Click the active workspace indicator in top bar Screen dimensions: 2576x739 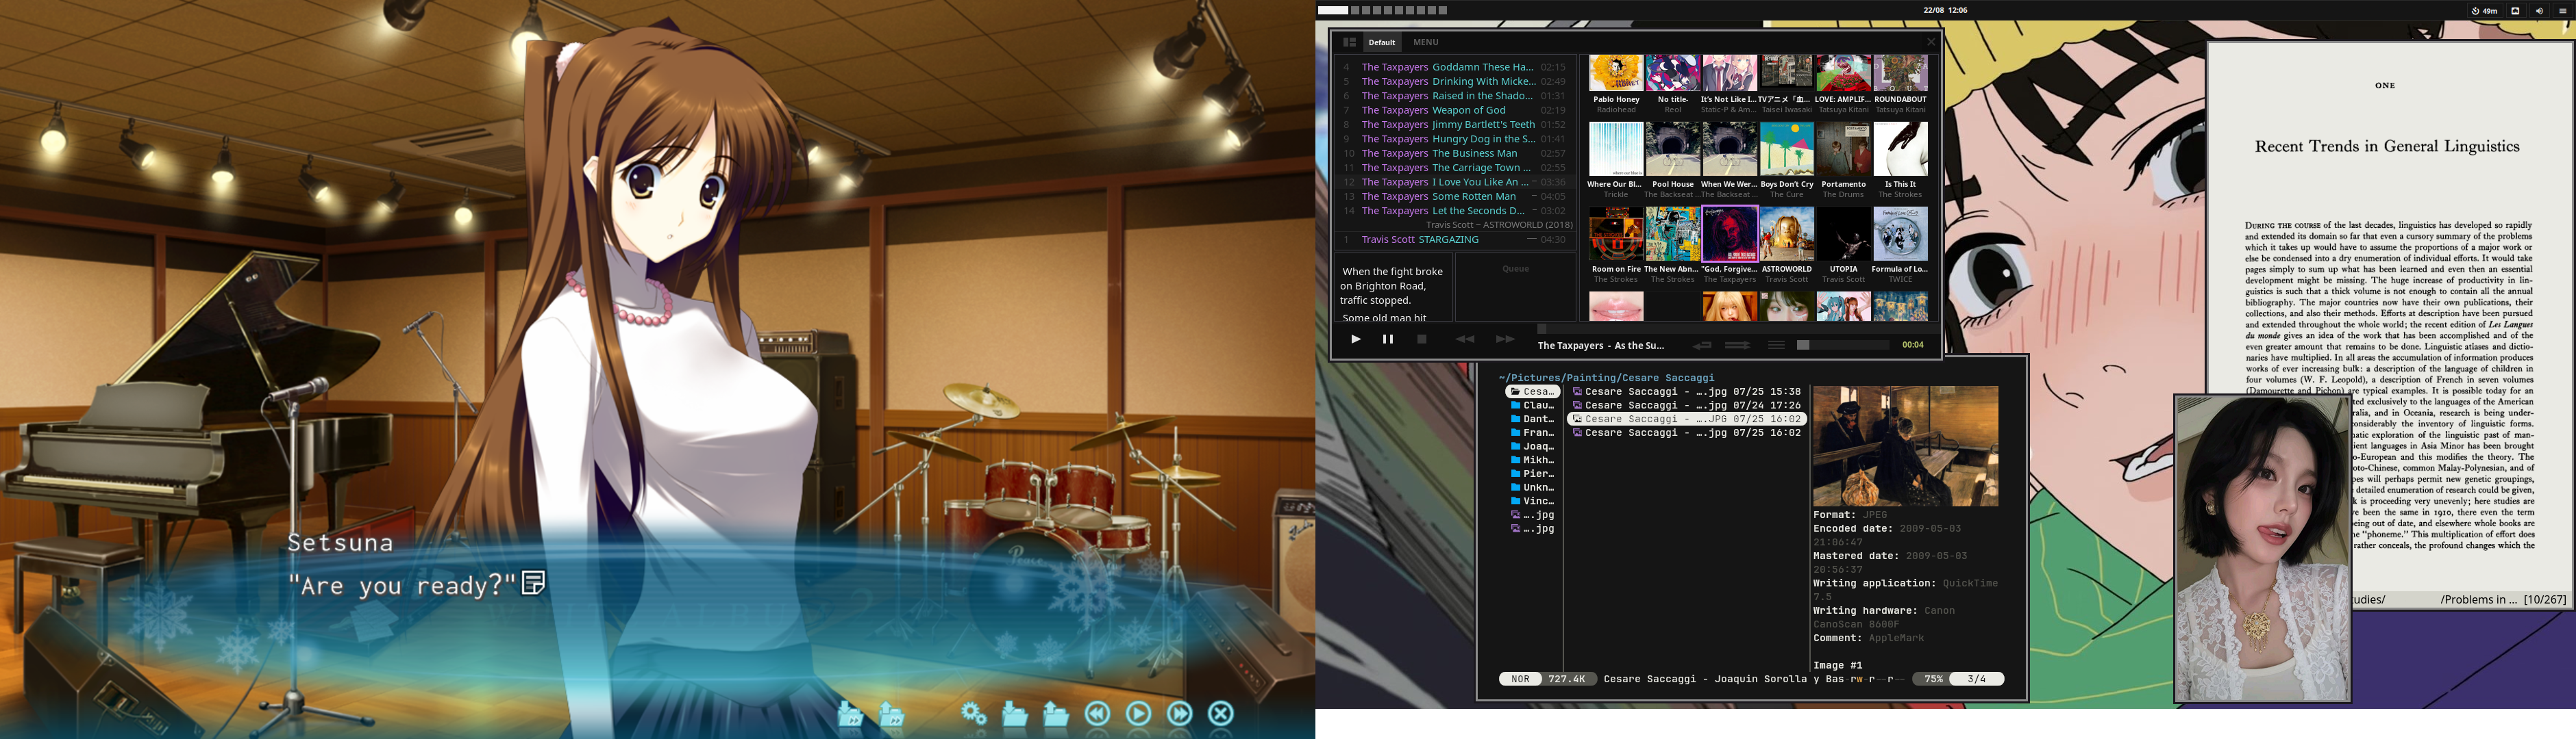pyautogui.click(x=1333, y=10)
